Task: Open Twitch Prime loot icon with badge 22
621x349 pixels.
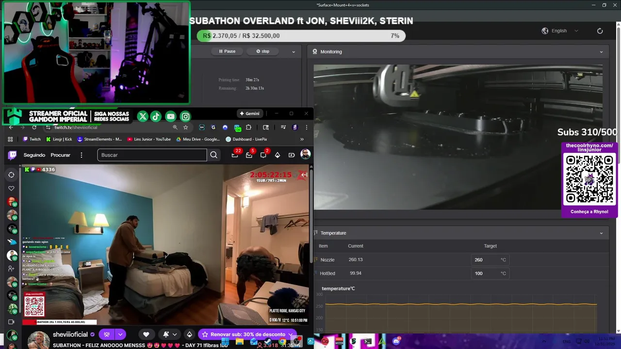Action: (235, 155)
